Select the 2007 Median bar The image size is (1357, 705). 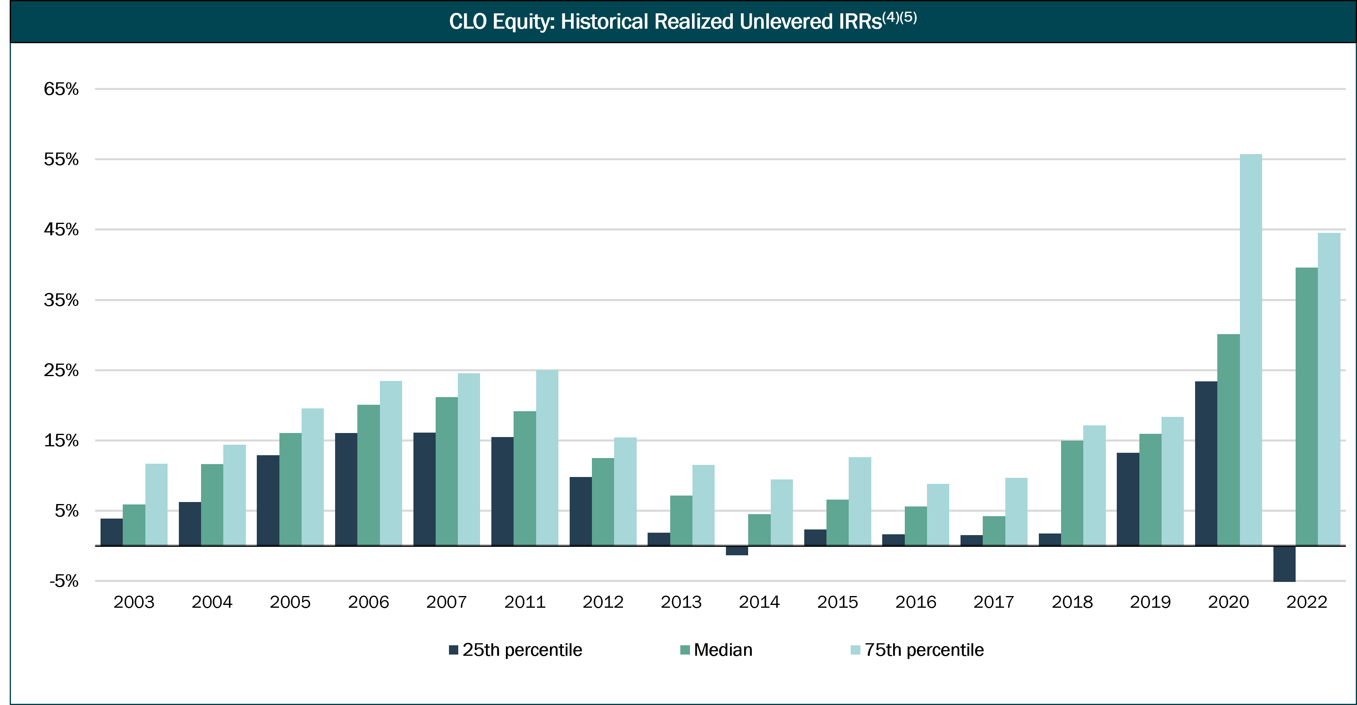(447, 471)
